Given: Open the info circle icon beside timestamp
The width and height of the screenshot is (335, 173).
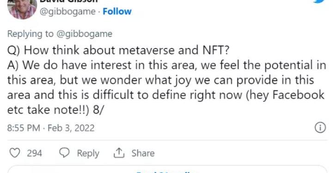Looking at the screenshot, I should click(320, 128).
